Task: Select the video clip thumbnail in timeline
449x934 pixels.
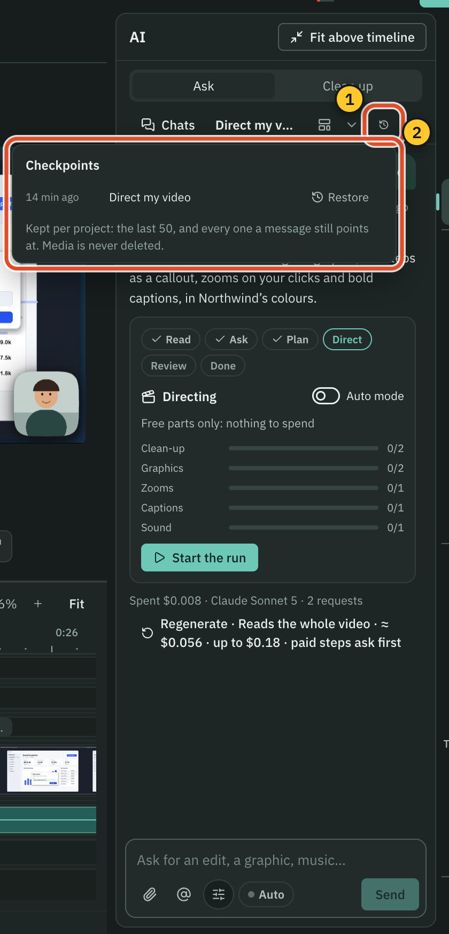Action: pyautogui.click(x=43, y=771)
